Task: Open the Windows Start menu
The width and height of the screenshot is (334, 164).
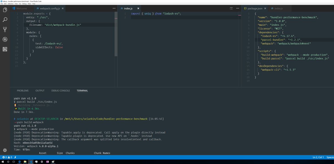Action: point(3,162)
